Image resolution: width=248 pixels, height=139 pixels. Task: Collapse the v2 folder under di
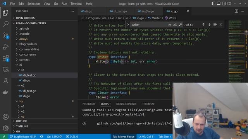tap(45, 86)
